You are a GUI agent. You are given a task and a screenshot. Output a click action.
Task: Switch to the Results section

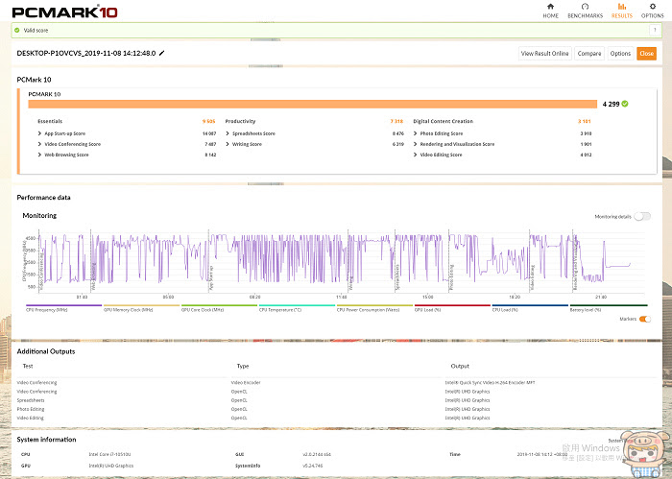coord(622,11)
